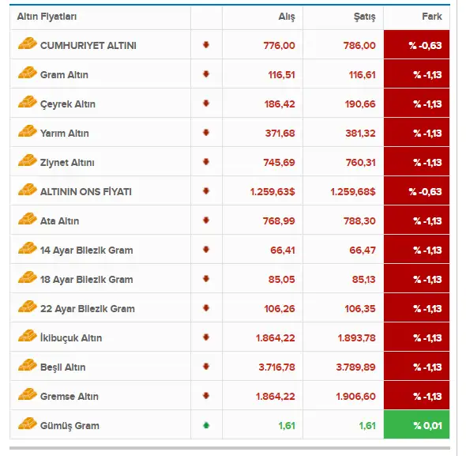Click the 18 Ayar Bilezik Gram Alış value 85,05

click(x=281, y=280)
